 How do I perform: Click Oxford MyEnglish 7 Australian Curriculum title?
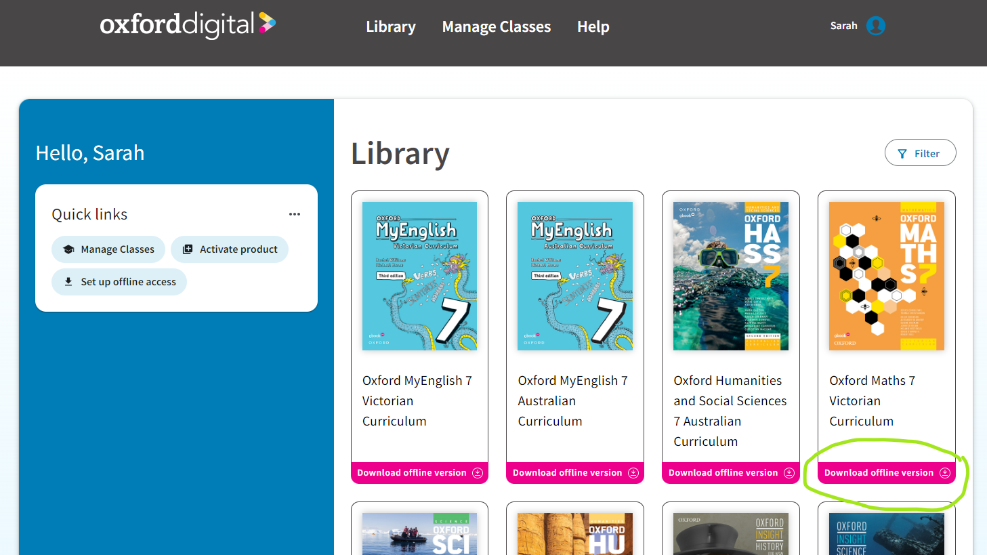(572, 400)
